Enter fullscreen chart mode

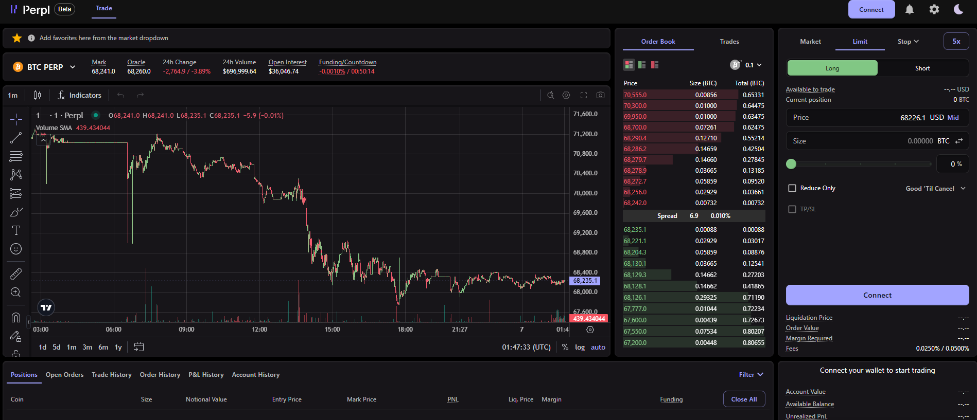(x=583, y=95)
